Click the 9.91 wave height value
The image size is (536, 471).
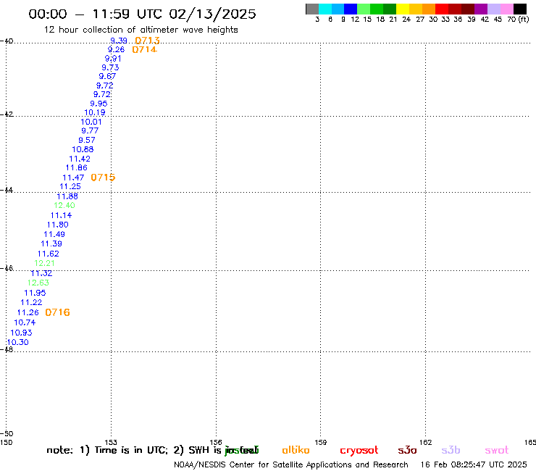(x=113, y=59)
